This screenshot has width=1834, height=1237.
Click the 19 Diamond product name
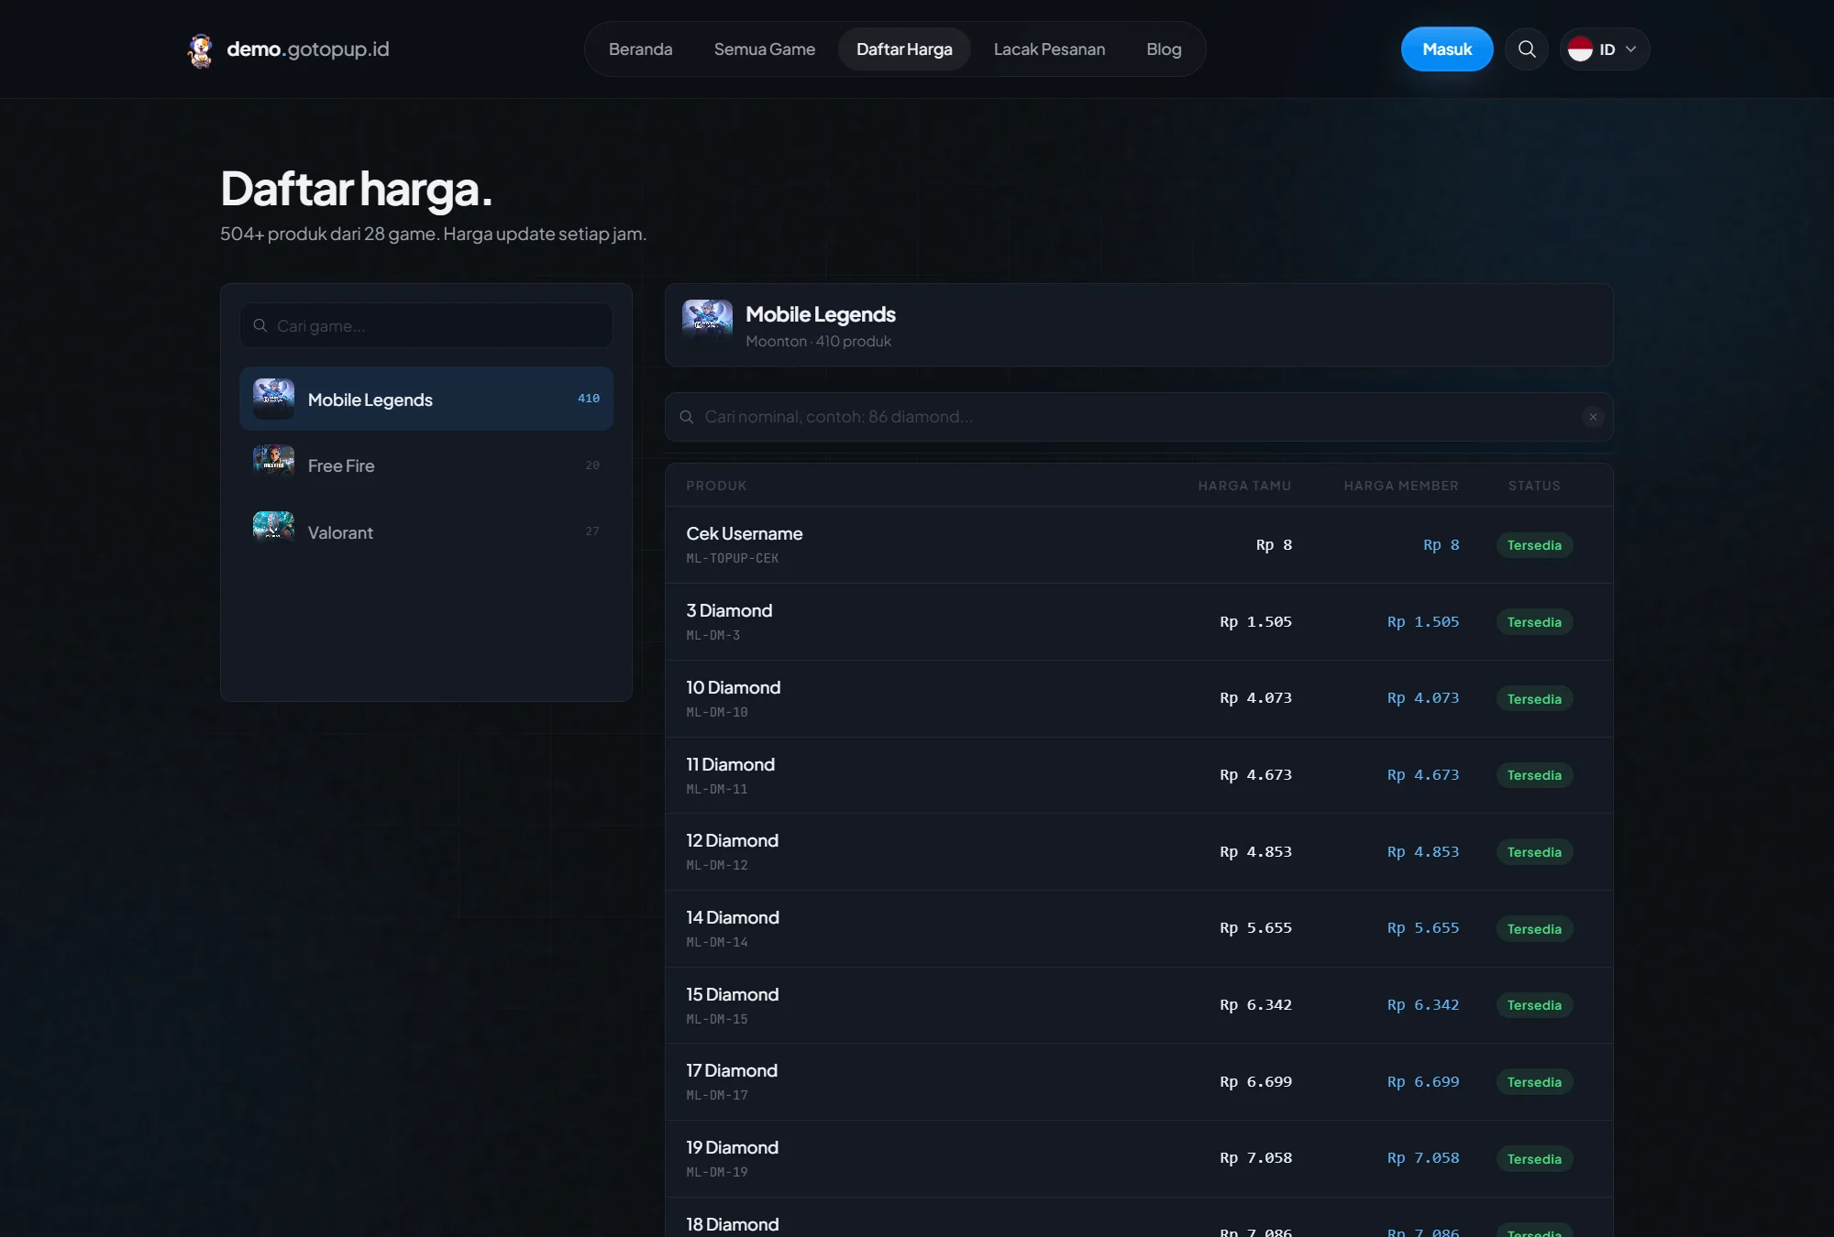[x=733, y=1147]
